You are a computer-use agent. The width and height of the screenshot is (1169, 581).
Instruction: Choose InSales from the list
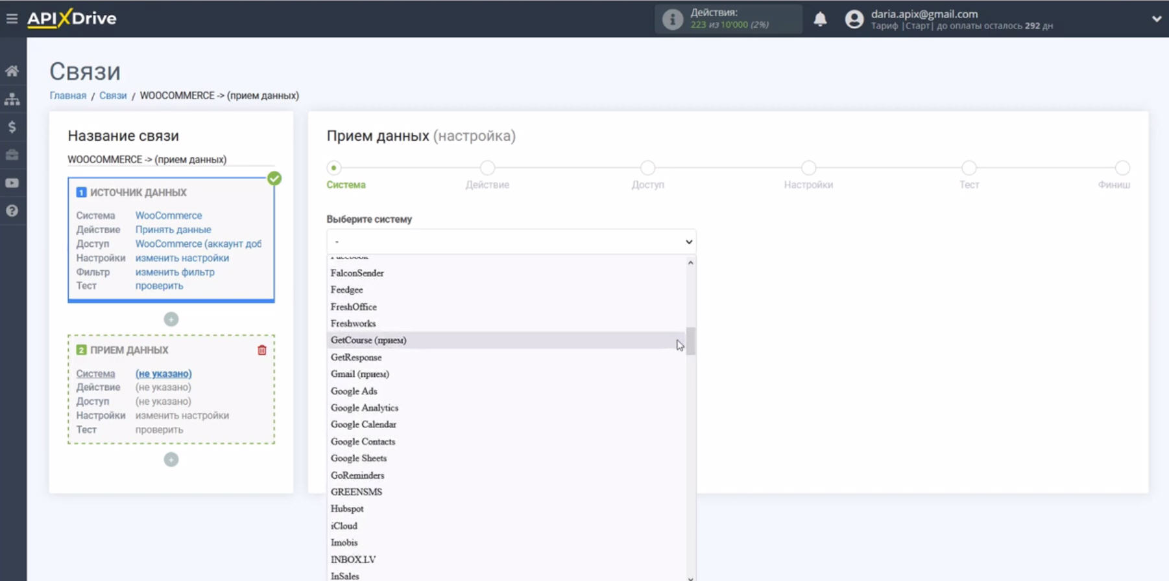506,576
